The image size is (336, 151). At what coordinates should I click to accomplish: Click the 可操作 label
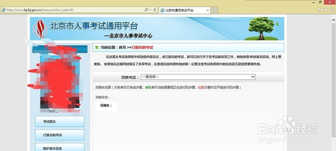point(106,105)
